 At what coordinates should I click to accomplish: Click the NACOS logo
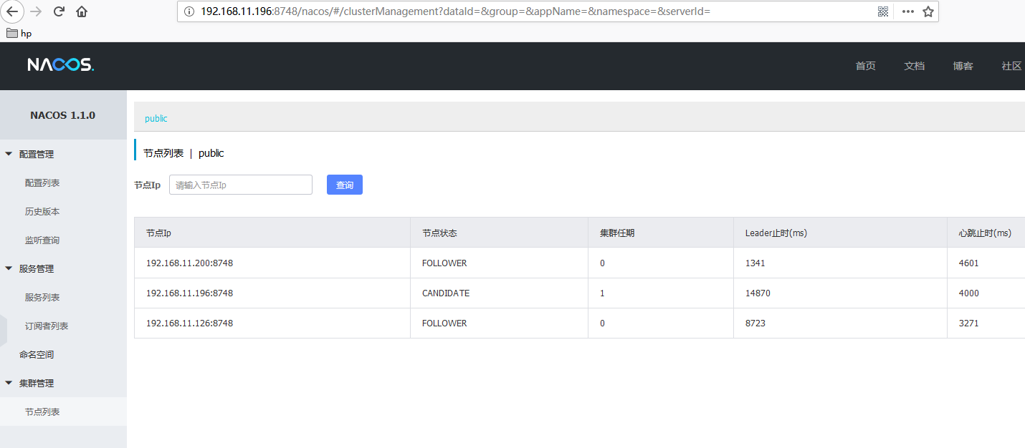tap(61, 65)
